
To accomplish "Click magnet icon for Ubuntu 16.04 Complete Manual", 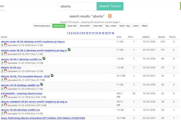I will (5, 80).
